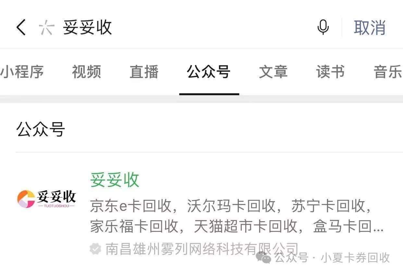
Task: Switch to the 音乐 tab
Action: pyautogui.click(x=388, y=72)
